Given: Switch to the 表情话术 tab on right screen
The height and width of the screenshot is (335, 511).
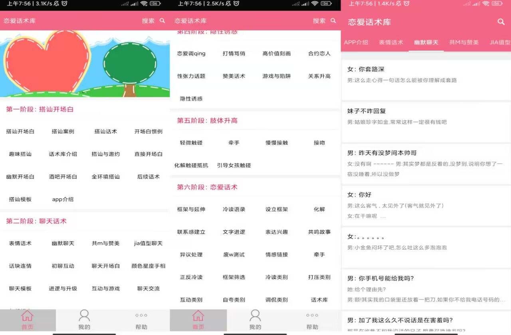Looking at the screenshot, I should pyautogui.click(x=391, y=42).
